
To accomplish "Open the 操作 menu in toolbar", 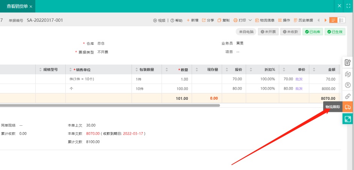I will [x=284, y=20].
